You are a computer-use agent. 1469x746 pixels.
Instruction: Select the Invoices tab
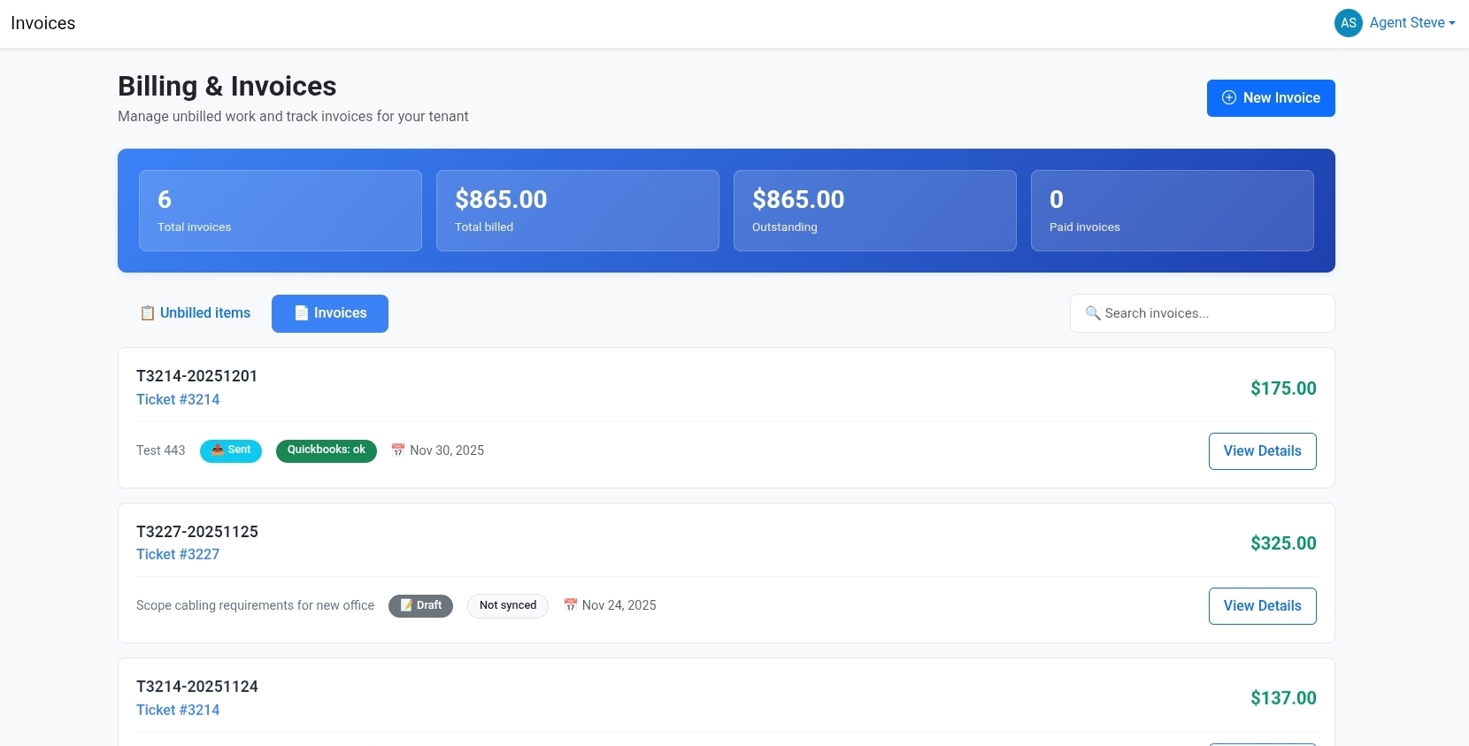330,313
